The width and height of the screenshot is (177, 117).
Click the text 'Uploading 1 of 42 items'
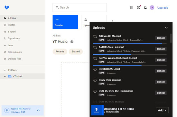tap(119, 109)
